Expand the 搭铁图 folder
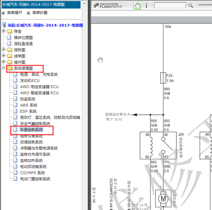This screenshot has height=210, width=212. tap(4, 50)
